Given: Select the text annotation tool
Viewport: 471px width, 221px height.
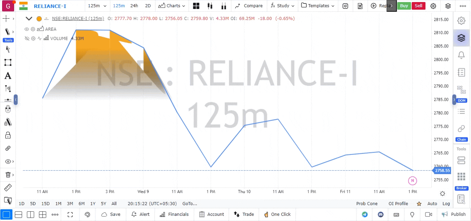Looking at the screenshot, I should 8,76.
